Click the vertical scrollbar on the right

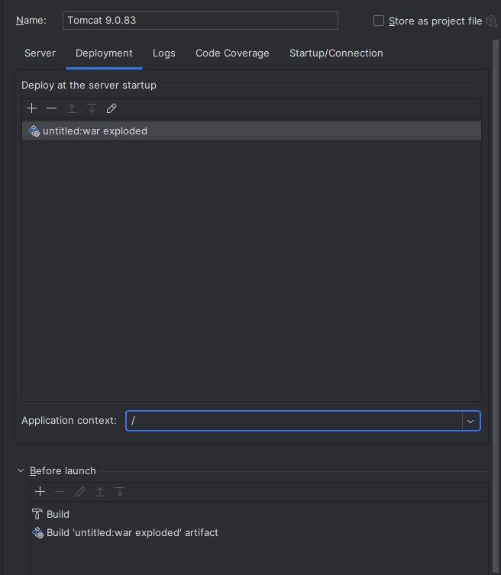tap(496, 307)
